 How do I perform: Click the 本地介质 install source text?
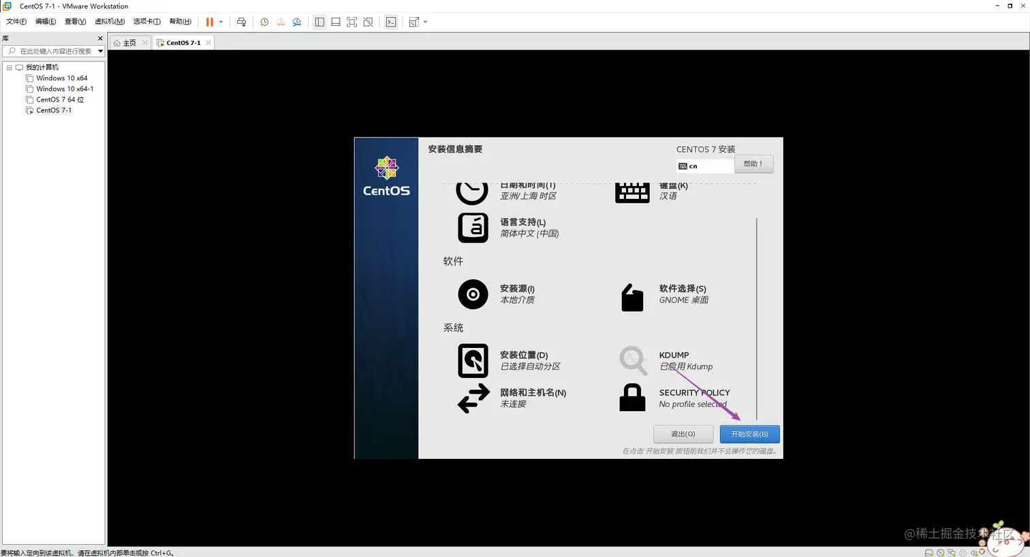517,300
